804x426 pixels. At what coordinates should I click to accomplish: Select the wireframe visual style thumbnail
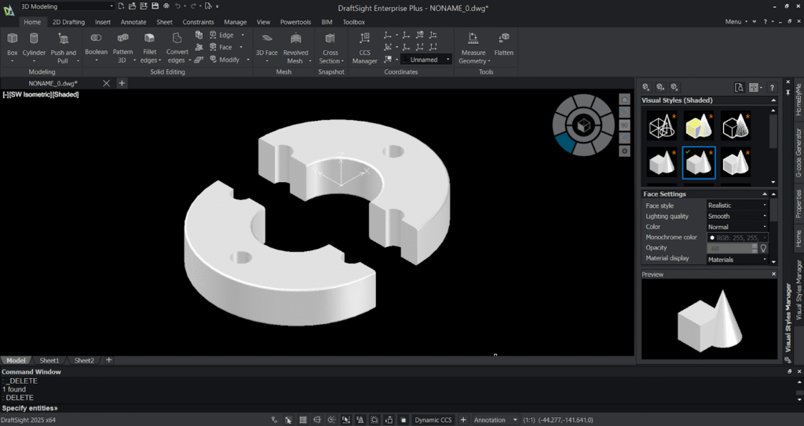click(662, 126)
